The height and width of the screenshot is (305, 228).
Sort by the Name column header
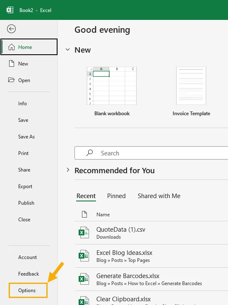pos(103,214)
